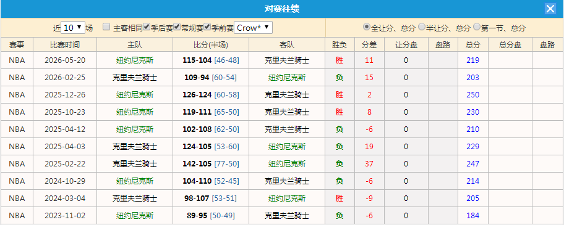Click home team 纽约尼克斯 in the 2026-05-20 row
The image size is (564, 225).
[135, 60]
